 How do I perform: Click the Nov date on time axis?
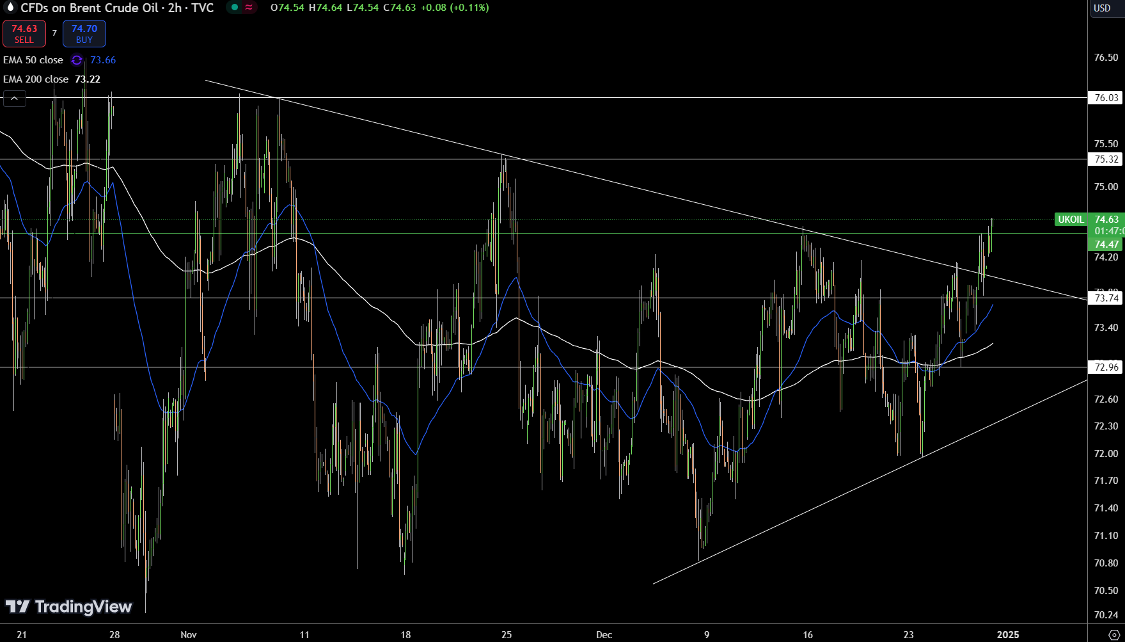pos(189,635)
